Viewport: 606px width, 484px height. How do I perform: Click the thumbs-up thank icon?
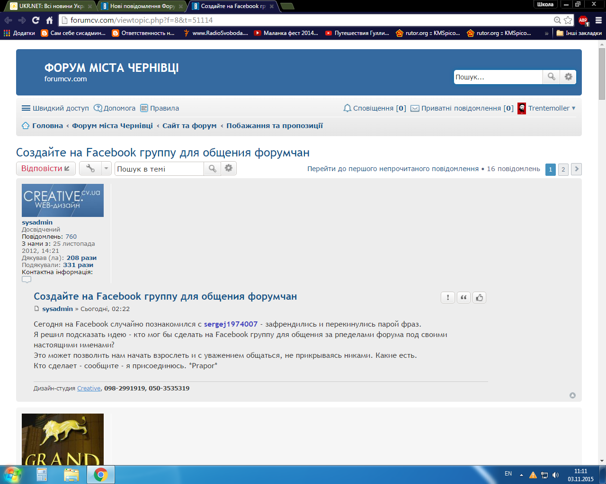tap(480, 297)
